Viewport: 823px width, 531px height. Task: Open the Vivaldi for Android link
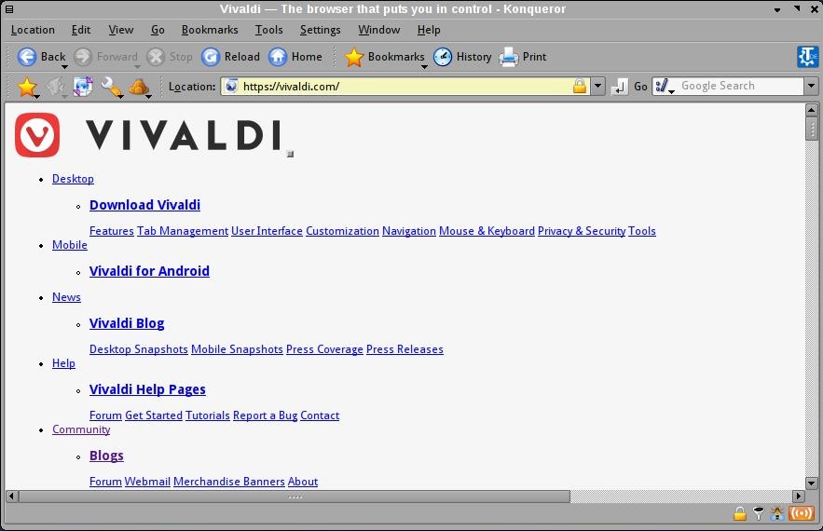coord(149,271)
